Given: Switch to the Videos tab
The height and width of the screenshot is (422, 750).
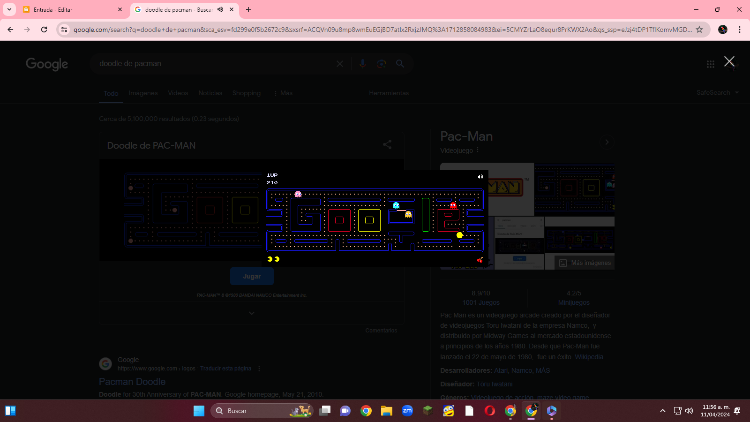Looking at the screenshot, I should (x=178, y=93).
